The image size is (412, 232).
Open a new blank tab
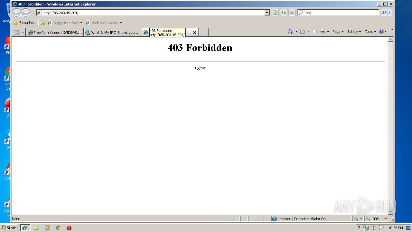click(204, 33)
